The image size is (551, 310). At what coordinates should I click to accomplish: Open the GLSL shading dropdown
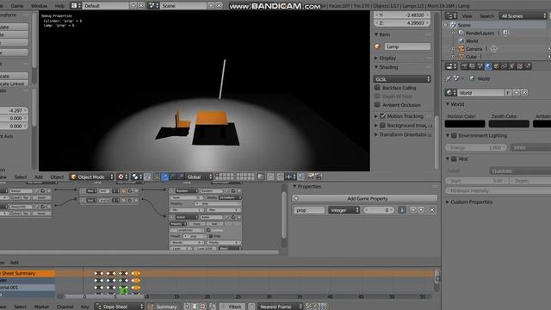point(403,79)
